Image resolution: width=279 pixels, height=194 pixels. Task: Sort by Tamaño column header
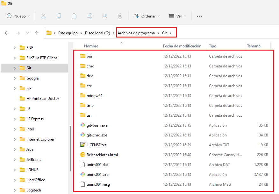pos(254,46)
